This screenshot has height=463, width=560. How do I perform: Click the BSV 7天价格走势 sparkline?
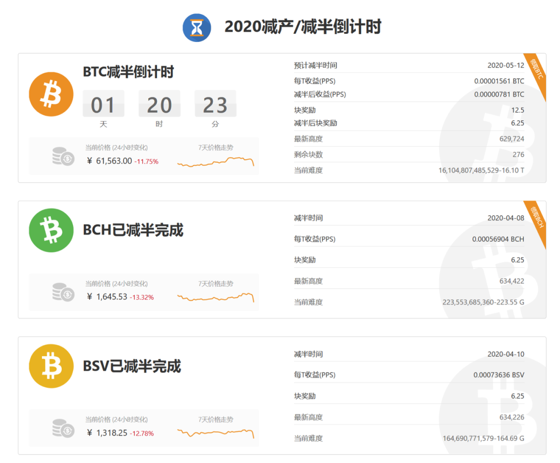pyautogui.click(x=216, y=434)
